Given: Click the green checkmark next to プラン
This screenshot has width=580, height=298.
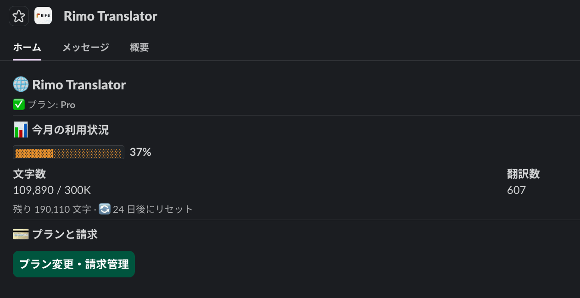Looking at the screenshot, I should pyautogui.click(x=18, y=105).
